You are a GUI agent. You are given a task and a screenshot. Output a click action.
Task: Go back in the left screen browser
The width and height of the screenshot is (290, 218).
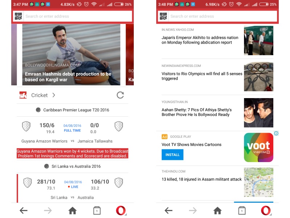(24, 211)
